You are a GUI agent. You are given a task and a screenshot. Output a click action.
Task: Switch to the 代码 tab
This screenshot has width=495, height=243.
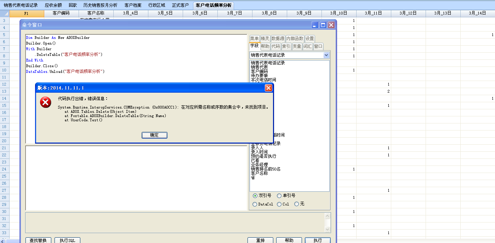(x=275, y=46)
